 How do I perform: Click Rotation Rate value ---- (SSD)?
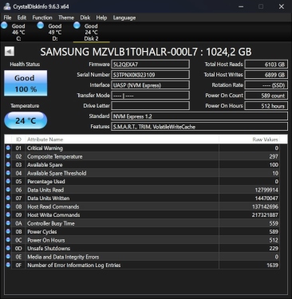point(266,85)
